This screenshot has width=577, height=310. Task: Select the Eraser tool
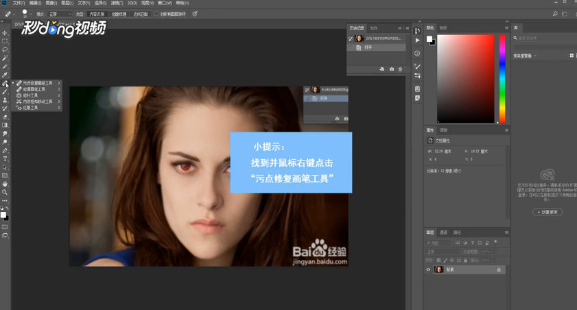tap(5, 117)
